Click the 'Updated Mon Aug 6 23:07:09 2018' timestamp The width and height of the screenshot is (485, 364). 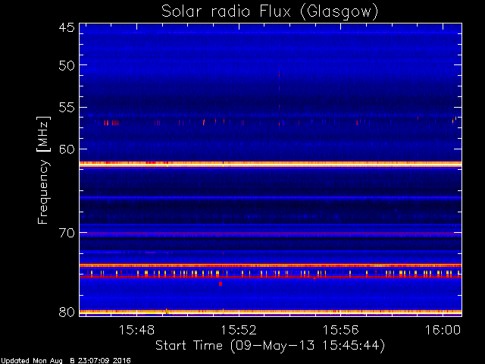66,361
